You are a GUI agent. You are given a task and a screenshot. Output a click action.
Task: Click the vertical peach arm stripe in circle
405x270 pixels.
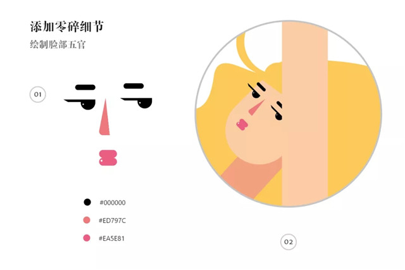coord(305,114)
